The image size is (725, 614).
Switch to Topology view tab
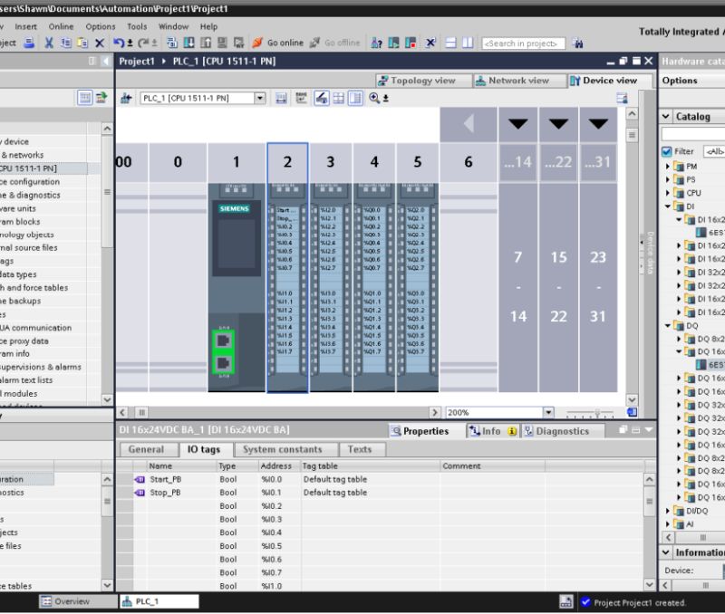click(423, 81)
